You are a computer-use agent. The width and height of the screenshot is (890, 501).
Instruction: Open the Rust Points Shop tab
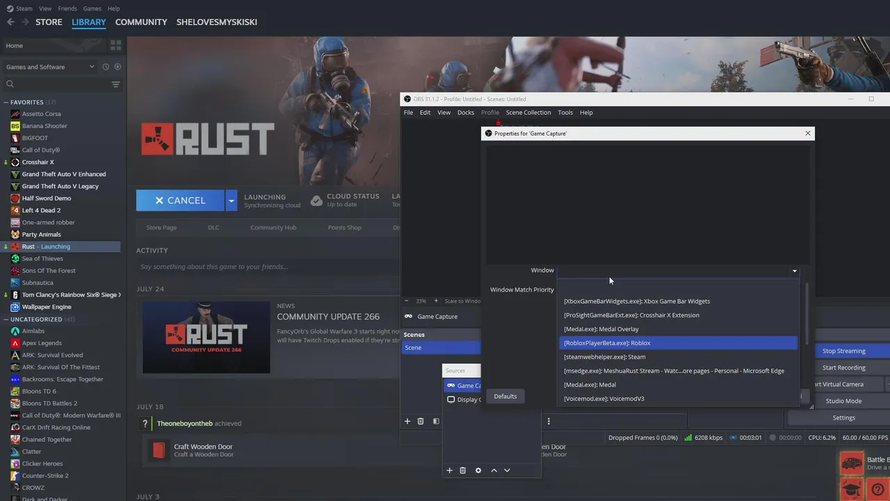point(345,228)
